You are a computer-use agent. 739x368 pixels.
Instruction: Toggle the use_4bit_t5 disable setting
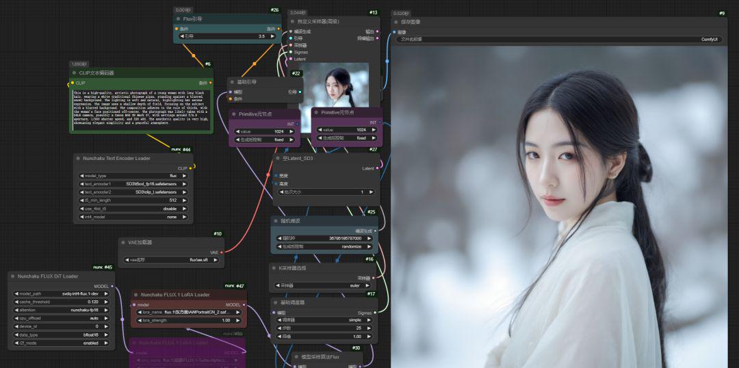pos(132,208)
